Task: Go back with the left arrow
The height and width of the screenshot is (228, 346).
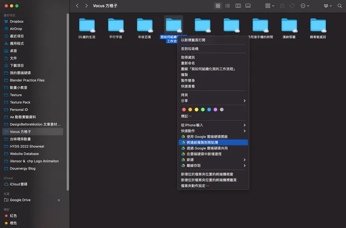Action: [77, 6]
